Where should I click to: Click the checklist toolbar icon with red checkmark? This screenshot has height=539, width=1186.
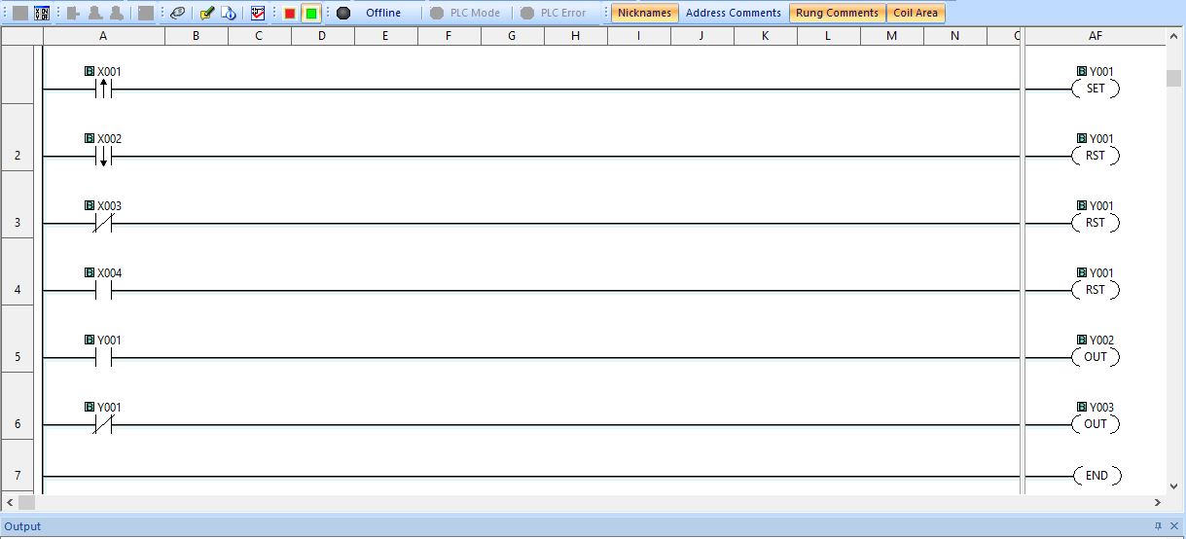[x=258, y=14]
